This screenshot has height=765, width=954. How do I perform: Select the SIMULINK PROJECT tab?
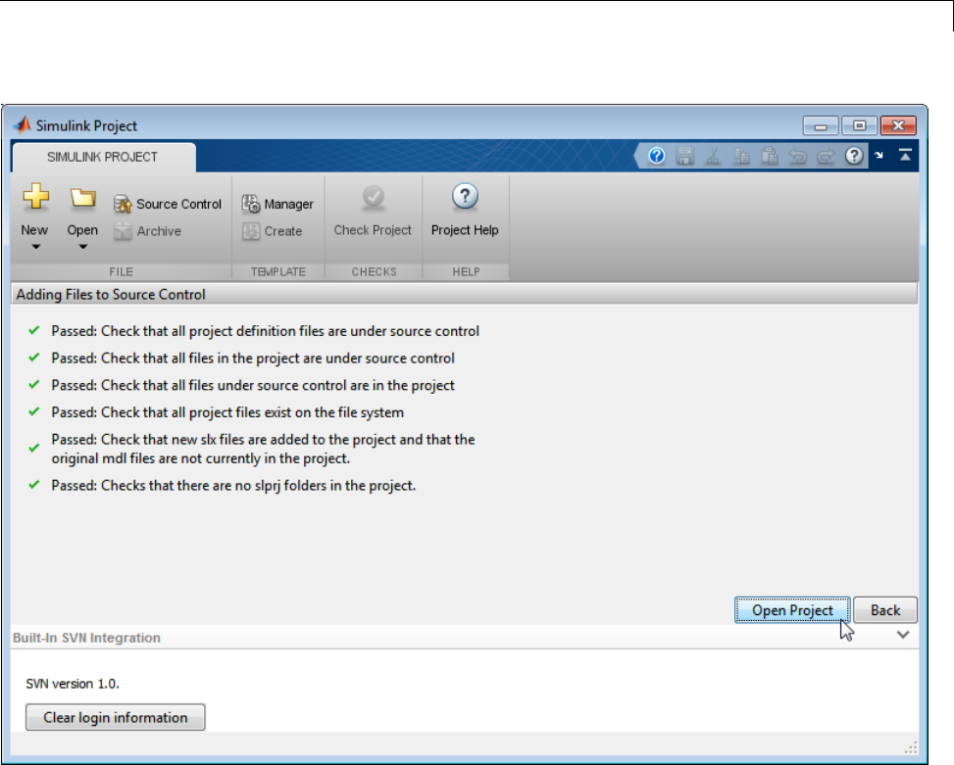(x=103, y=158)
